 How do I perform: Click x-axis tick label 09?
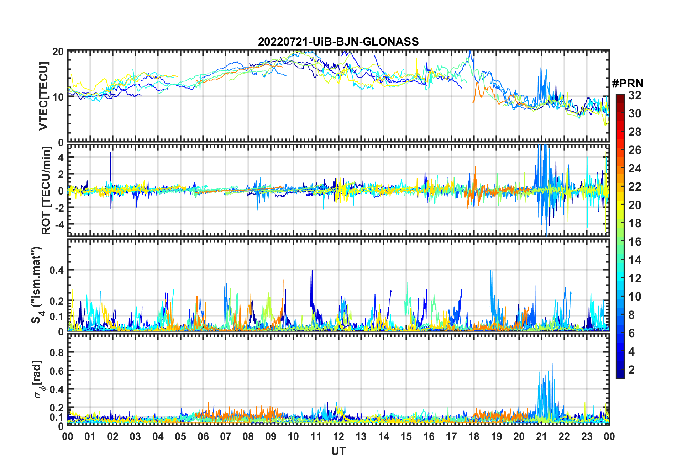(x=271, y=436)
